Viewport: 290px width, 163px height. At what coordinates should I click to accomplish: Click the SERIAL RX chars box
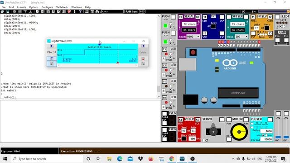point(189,30)
